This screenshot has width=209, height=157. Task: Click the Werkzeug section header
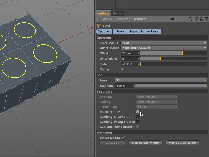(152, 133)
